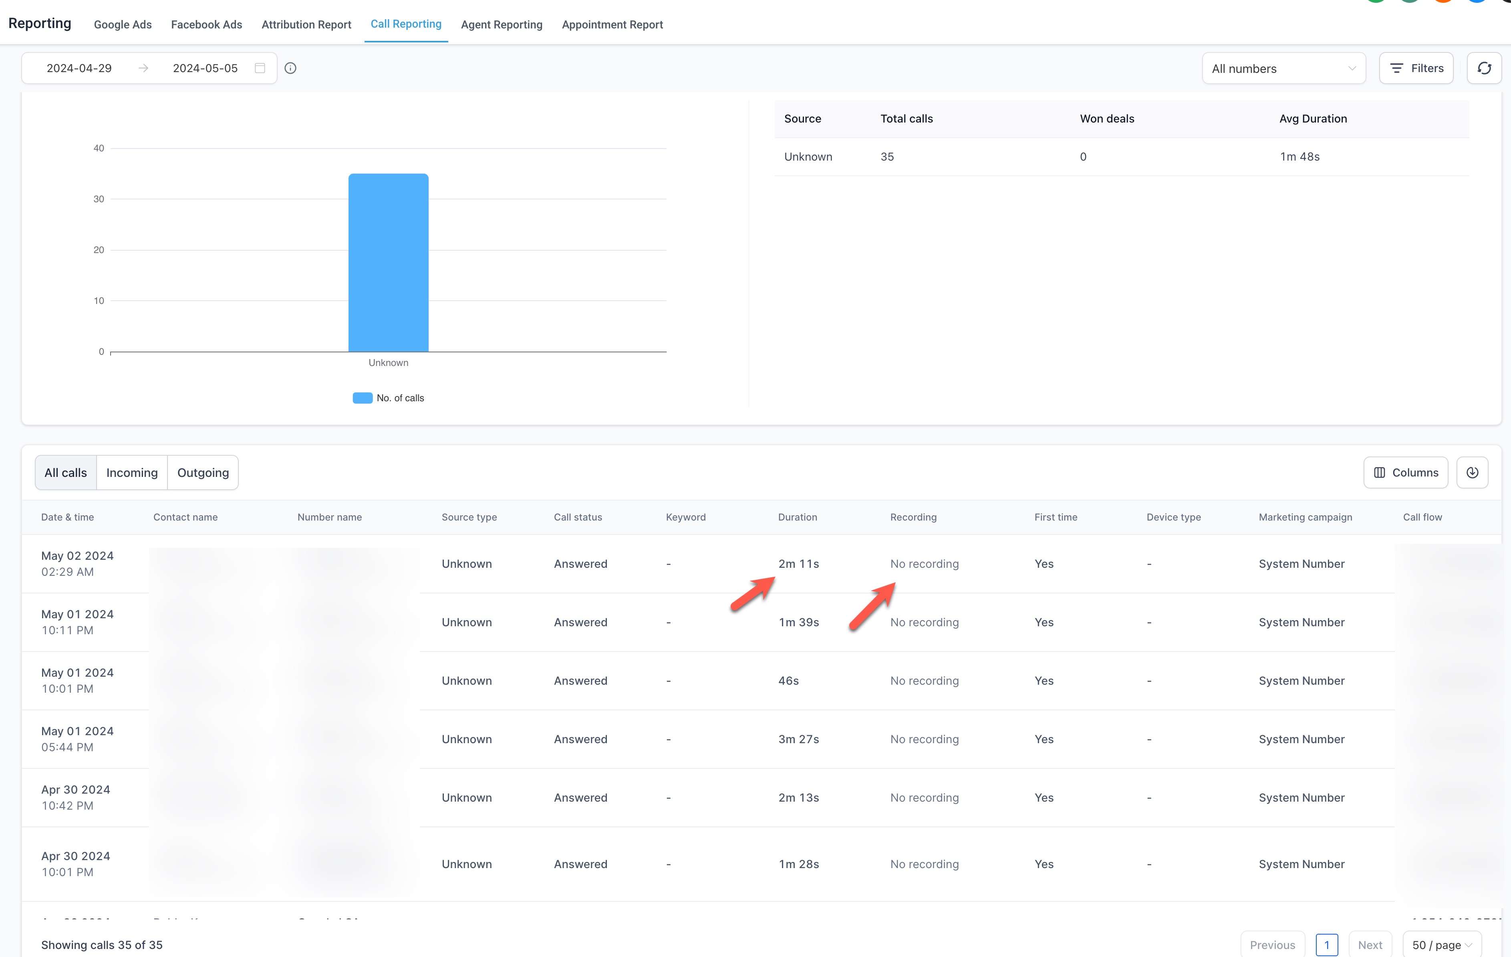Image resolution: width=1511 pixels, height=957 pixels.
Task: Click the info icon beside date range
Action: click(x=290, y=68)
